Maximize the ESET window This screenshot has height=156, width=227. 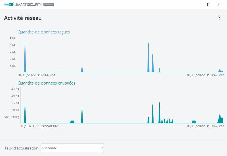(209, 5)
